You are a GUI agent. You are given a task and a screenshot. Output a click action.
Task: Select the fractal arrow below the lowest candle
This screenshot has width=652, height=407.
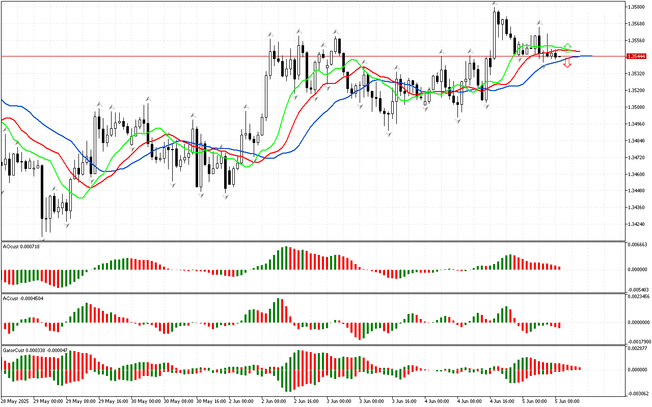(x=42, y=239)
